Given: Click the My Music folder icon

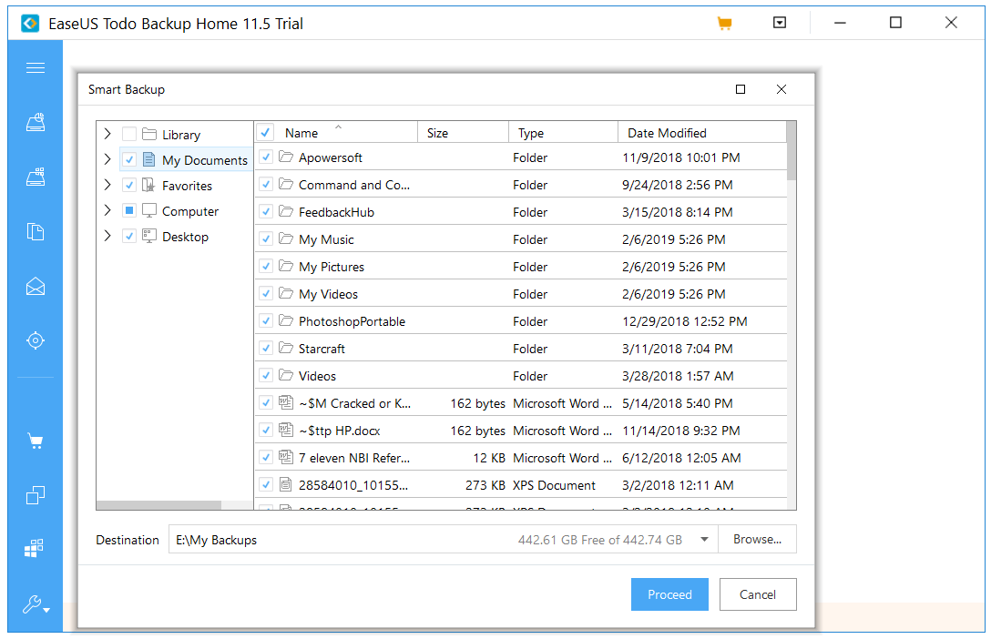Looking at the screenshot, I should click(x=286, y=238).
